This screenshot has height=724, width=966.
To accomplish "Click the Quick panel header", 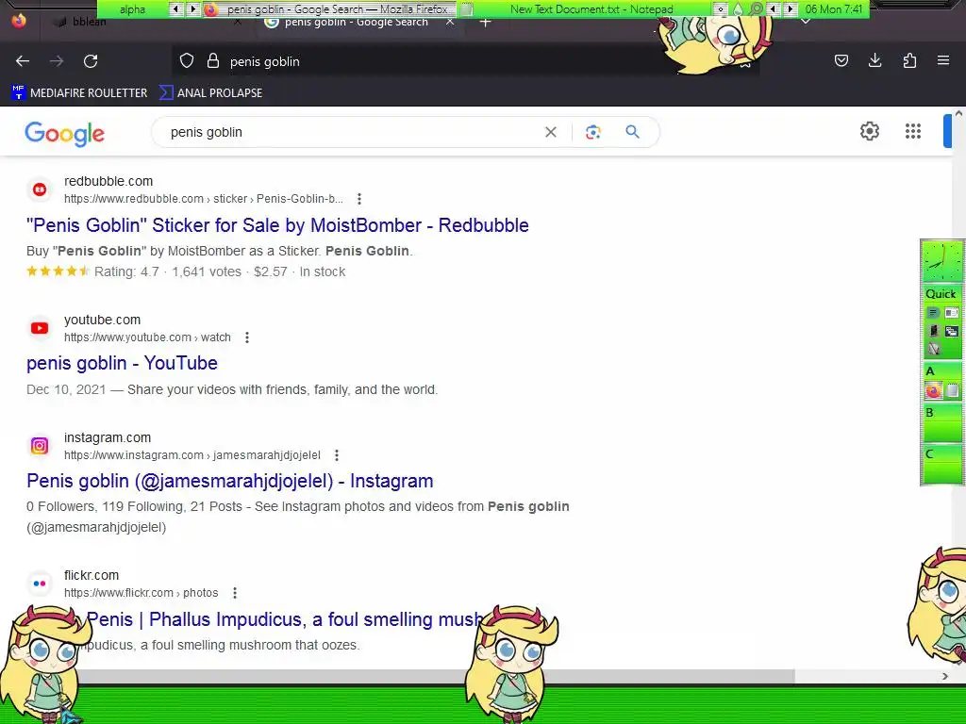I will coord(941,294).
